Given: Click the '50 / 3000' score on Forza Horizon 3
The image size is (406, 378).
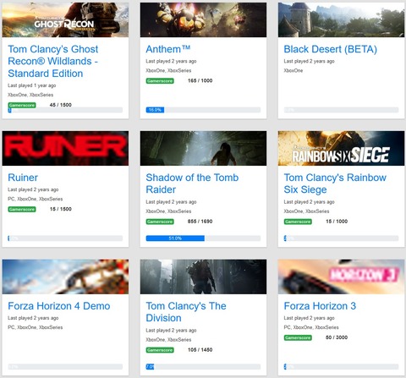Looking at the screenshot, I should [337, 337].
